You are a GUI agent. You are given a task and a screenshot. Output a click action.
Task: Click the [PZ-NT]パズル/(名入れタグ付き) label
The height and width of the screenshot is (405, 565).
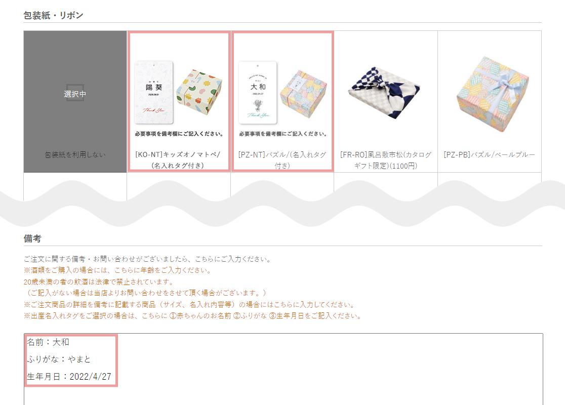click(x=282, y=160)
